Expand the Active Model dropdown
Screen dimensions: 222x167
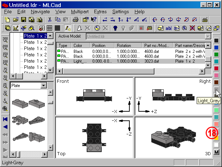(208, 37)
